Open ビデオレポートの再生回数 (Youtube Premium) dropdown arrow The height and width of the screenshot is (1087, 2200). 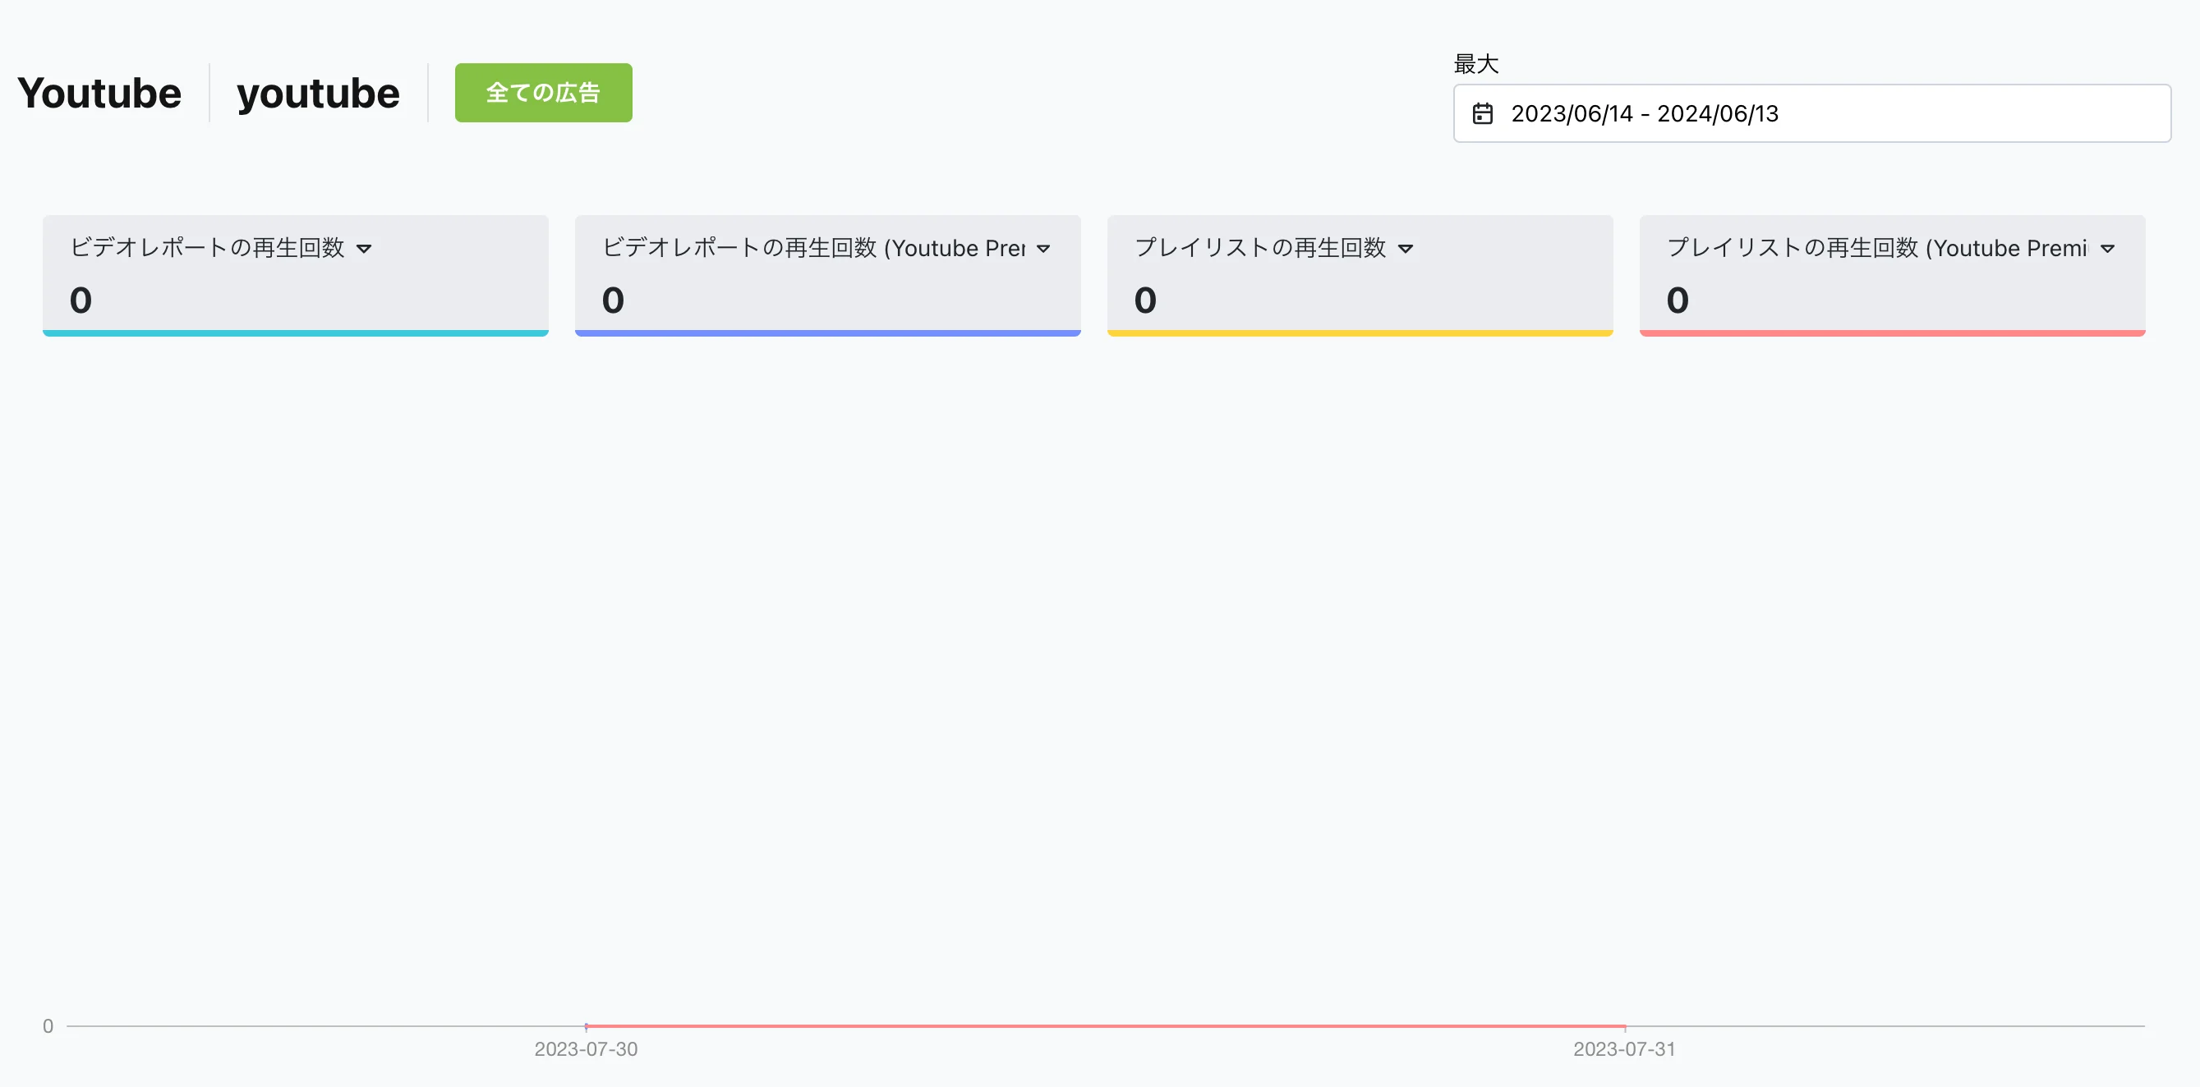1042,249
